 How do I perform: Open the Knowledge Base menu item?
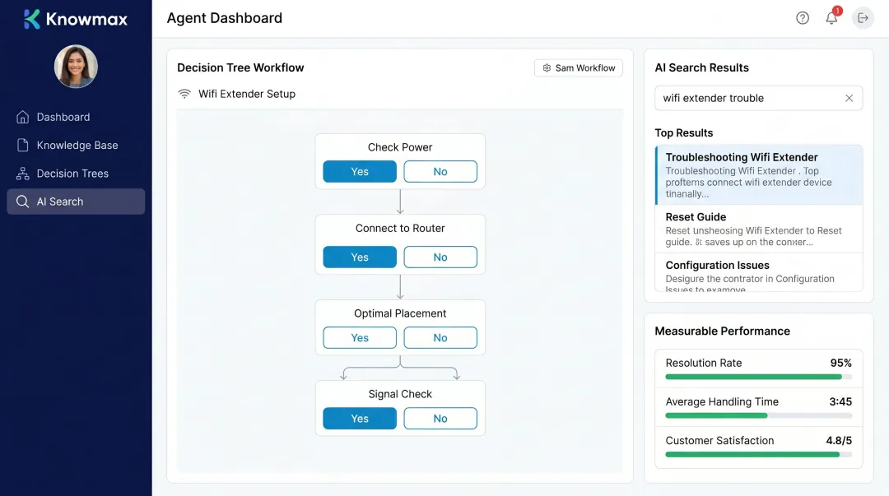tap(76, 145)
